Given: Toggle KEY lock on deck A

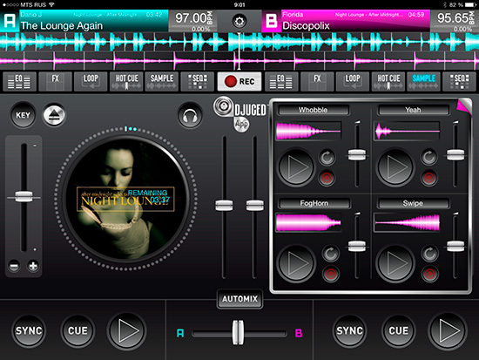Looking at the screenshot, I should pyautogui.click(x=23, y=115).
